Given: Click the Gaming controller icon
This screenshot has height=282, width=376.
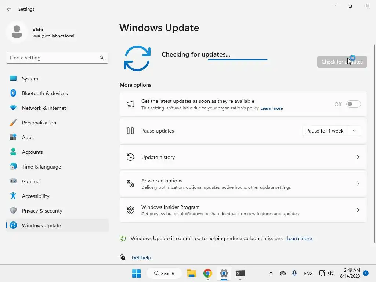Looking at the screenshot, I should (13, 181).
